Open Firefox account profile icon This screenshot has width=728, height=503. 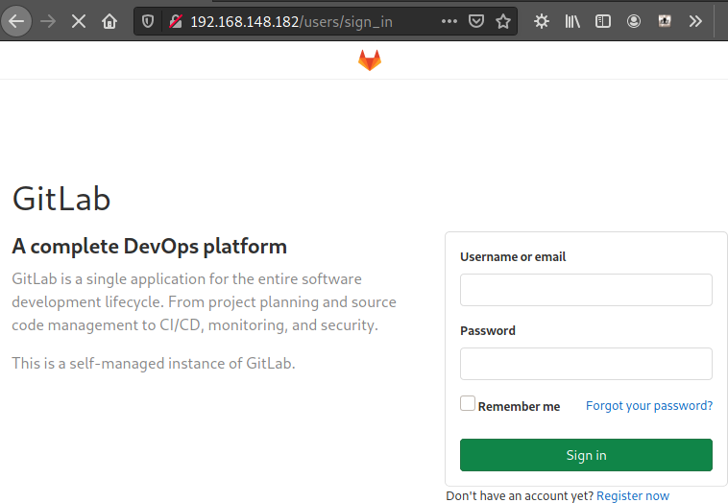[634, 21]
